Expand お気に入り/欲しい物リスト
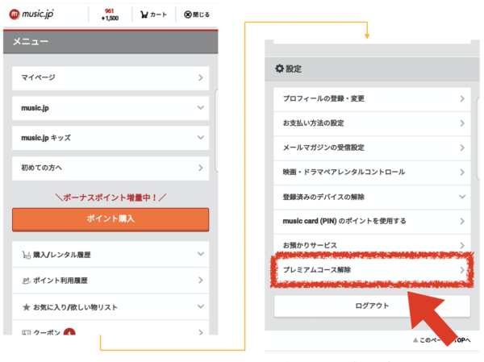This screenshot has width=484, height=362. [111, 306]
